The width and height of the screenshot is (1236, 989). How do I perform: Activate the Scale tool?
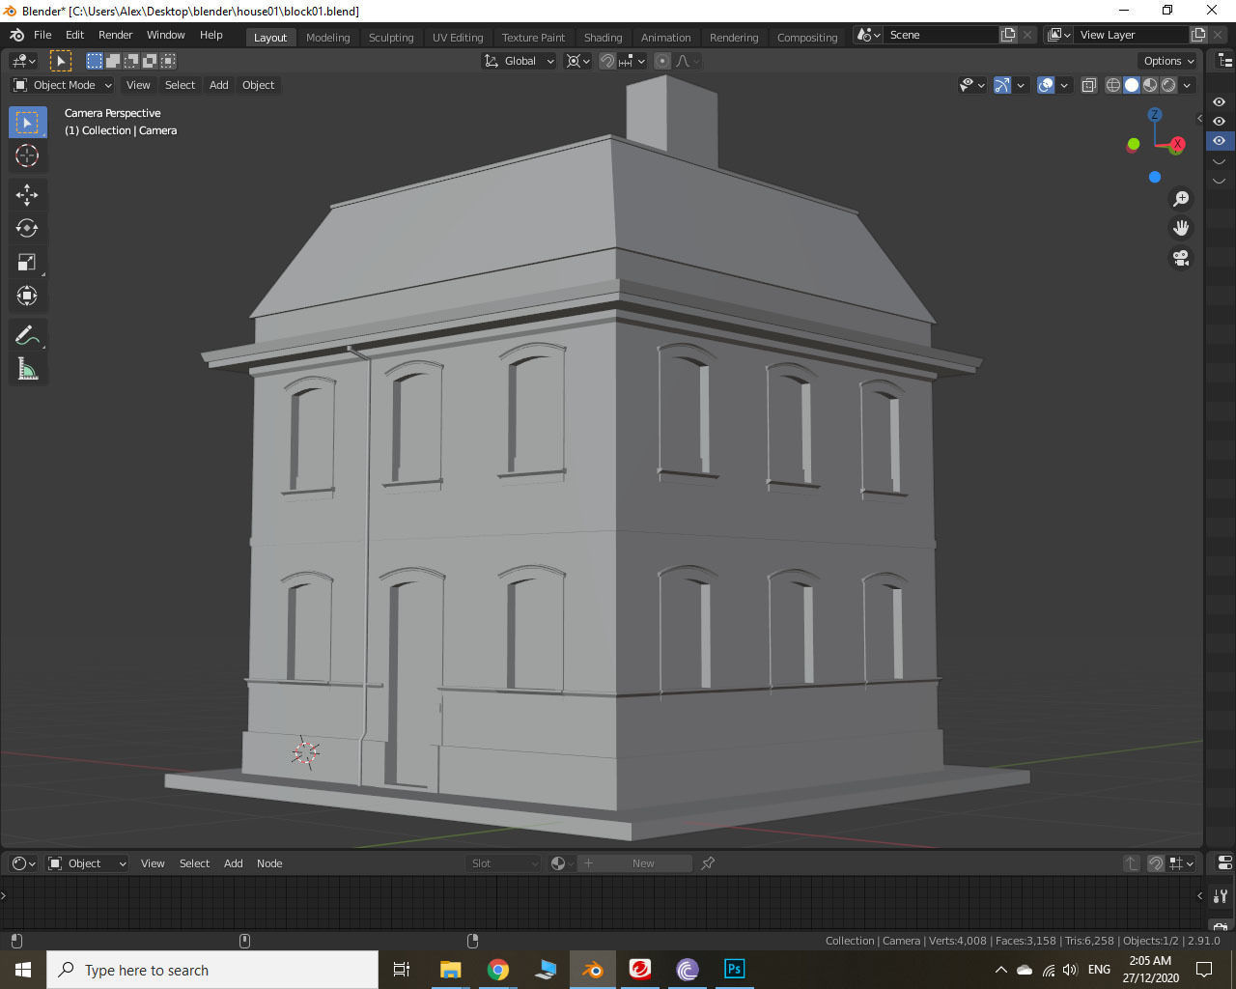pyautogui.click(x=27, y=262)
